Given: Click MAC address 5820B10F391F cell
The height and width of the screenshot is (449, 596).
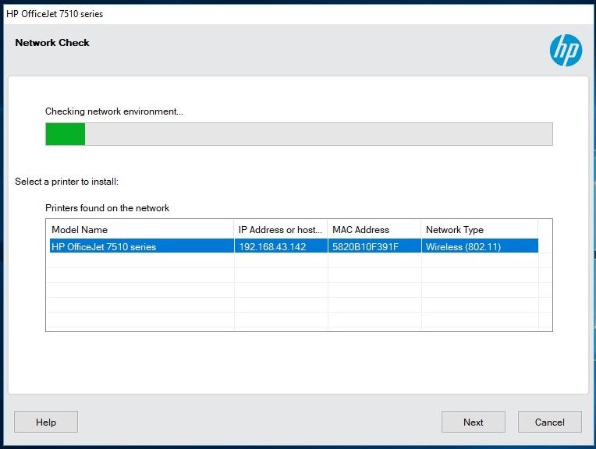Looking at the screenshot, I should pyautogui.click(x=374, y=246).
